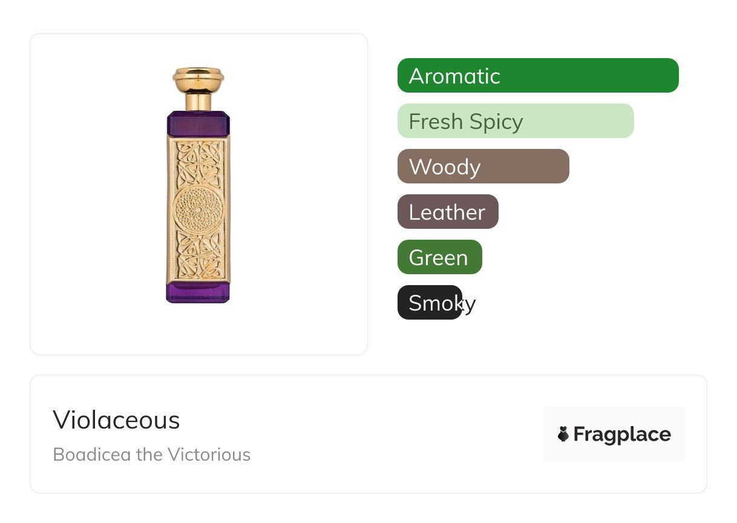Click the circular medallion on the bottle
This screenshot has width=737, height=523.
198,208
